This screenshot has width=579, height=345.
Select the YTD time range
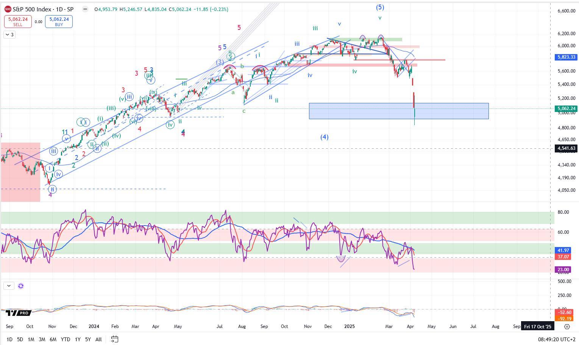pyautogui.click(x=65, y=339)
